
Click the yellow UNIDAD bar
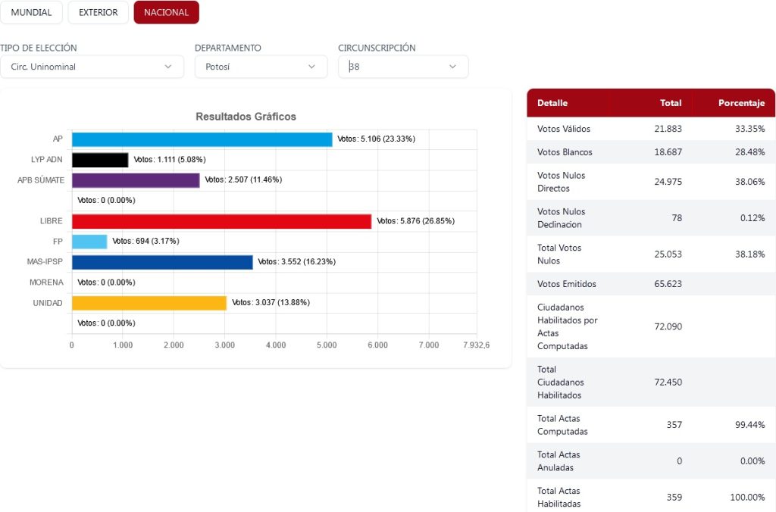click(x=149, y=303)
